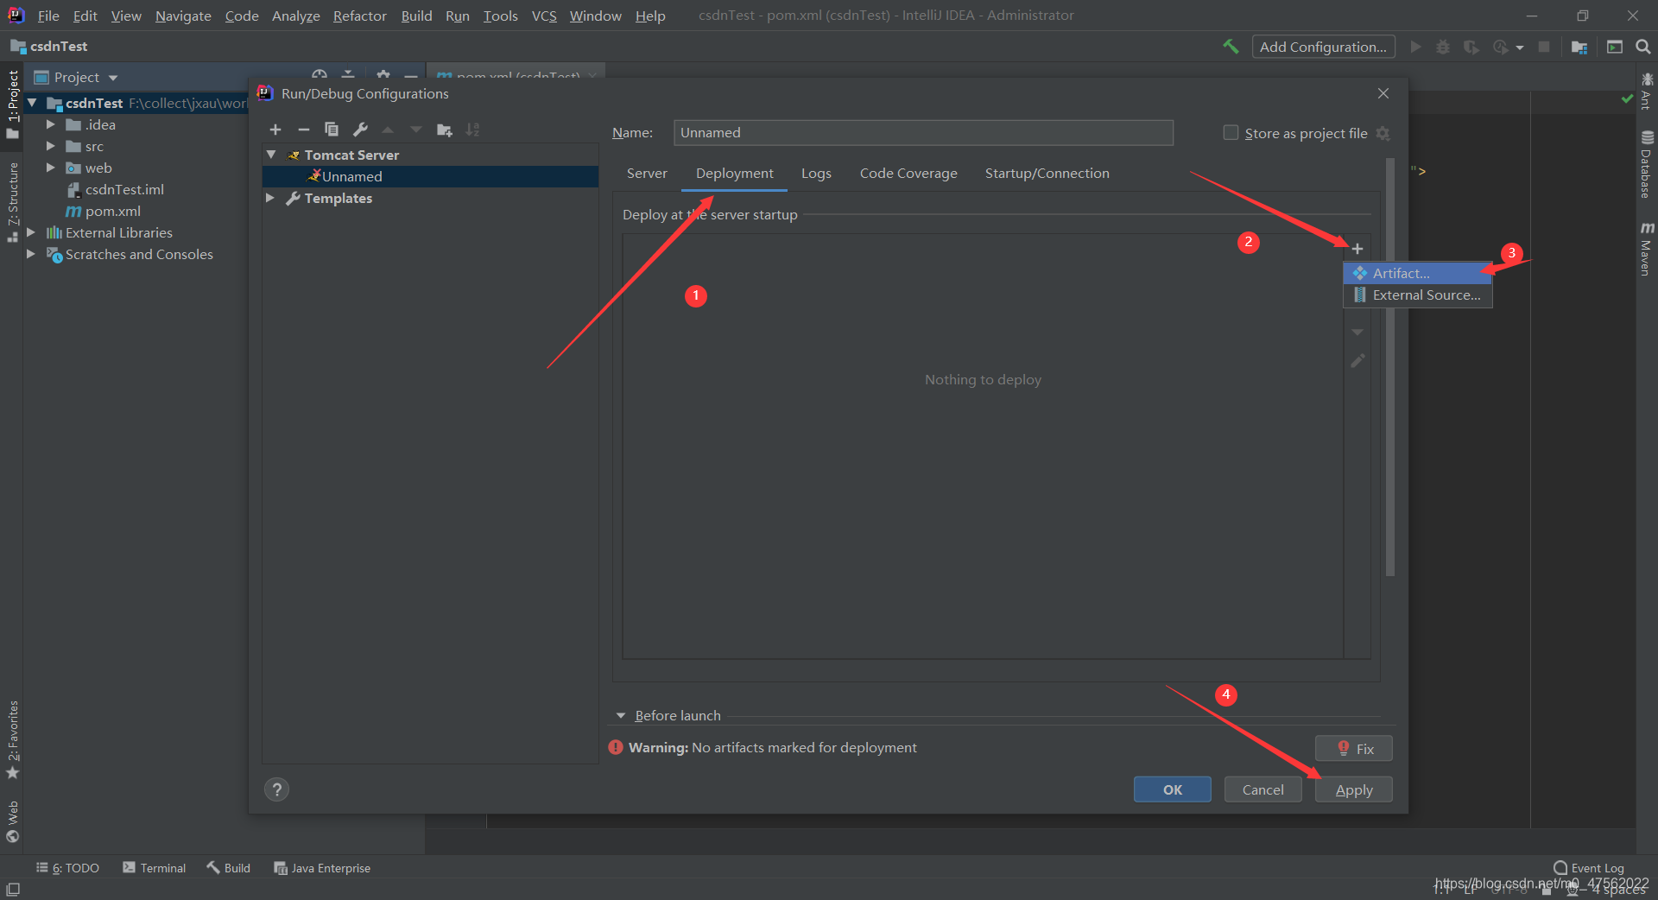1658x900 pixels.
Task: Open Maven tool window
Action: 1647,250
